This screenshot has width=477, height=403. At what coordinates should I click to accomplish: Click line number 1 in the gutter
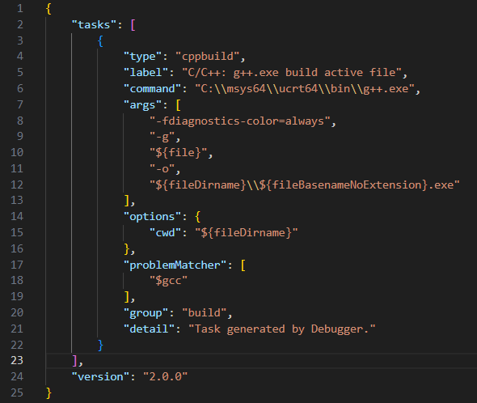pos(20,8)
